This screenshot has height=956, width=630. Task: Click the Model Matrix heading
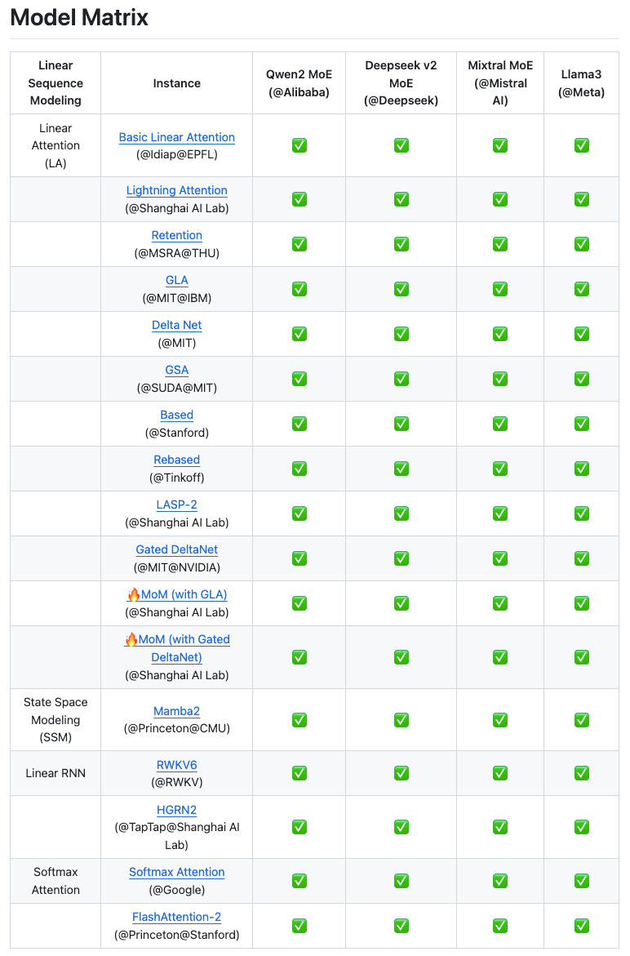click(x=79, y=17)
